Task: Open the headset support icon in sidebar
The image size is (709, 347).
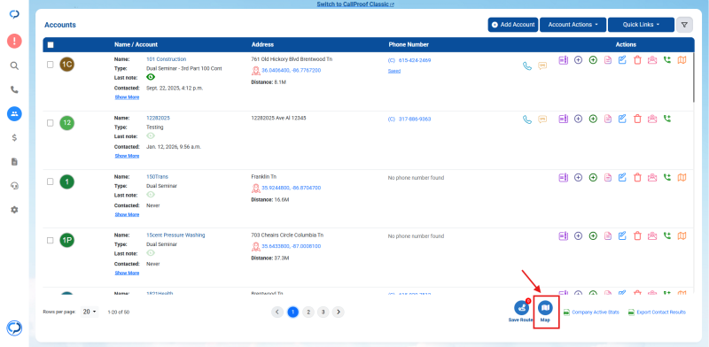Action: 14,186
